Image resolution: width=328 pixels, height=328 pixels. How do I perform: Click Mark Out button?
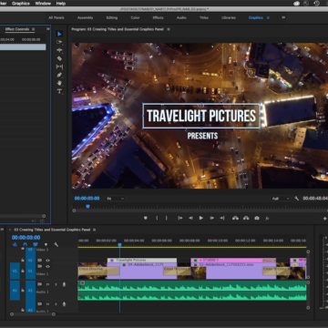(166, 218)
